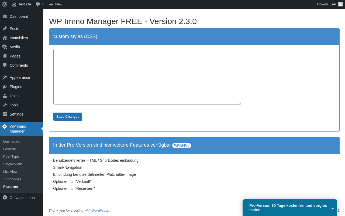Click the WordPress logo in admin bar
The width and height of the screenshot is (345, 216).
(x=5, y=4)
